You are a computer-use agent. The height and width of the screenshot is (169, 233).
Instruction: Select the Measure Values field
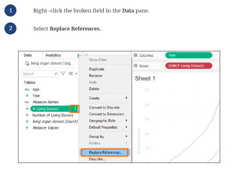(45, 128)
